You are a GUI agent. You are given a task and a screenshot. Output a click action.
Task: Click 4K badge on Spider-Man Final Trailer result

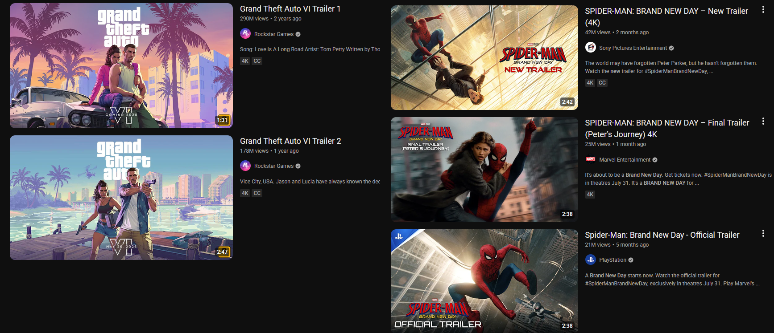590,195
